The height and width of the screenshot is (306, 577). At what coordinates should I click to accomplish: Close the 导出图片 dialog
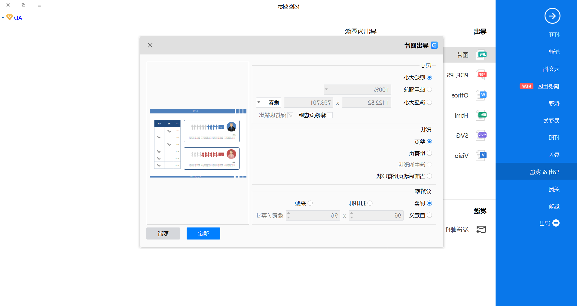[150, 45]
